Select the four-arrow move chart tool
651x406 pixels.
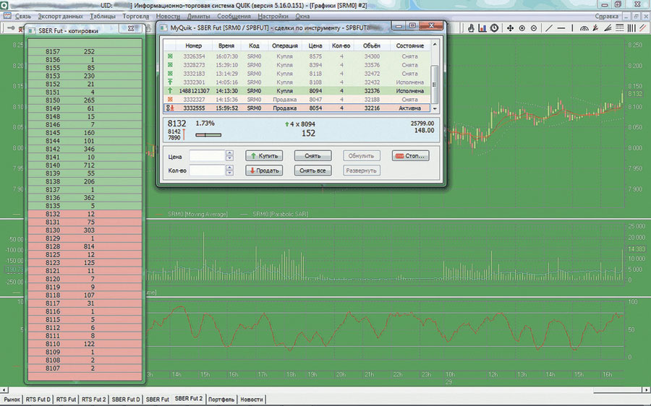pyautogui.click(x=511, y=28)
